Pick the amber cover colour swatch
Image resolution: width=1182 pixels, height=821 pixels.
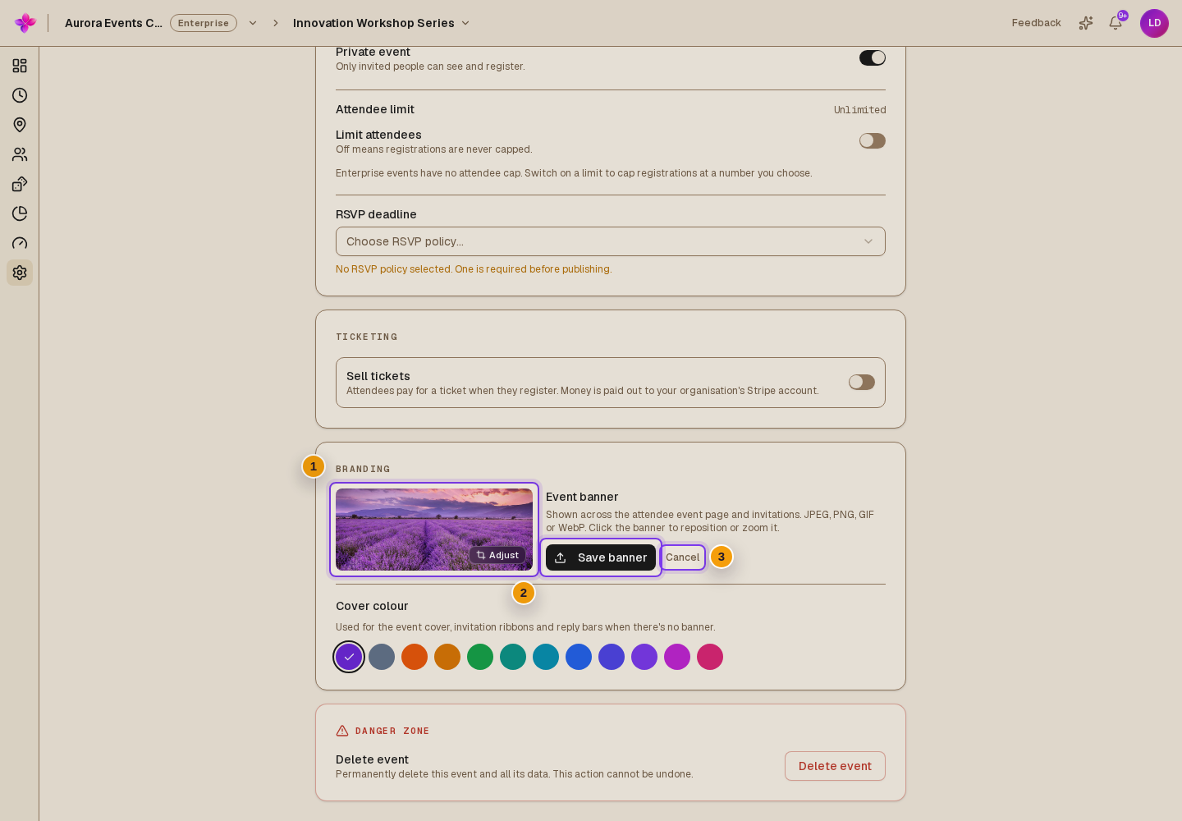(447, 657)
